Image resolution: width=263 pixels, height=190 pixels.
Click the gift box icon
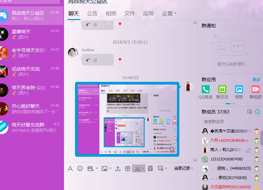(x=128, y=168)
